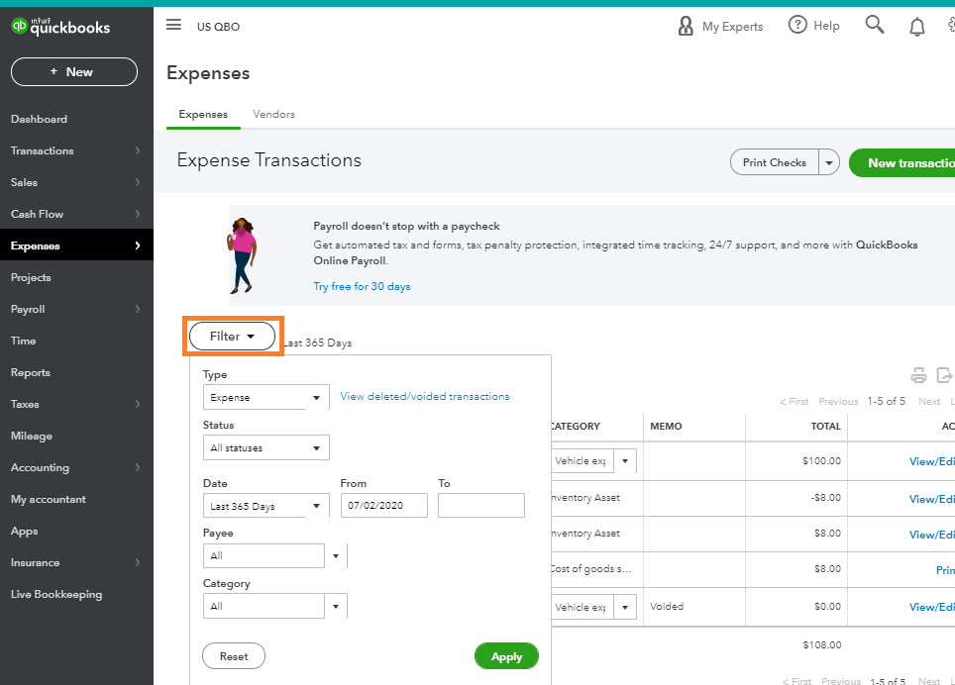
Task: Sort by the MEMO column header
Action: [666, 427]
